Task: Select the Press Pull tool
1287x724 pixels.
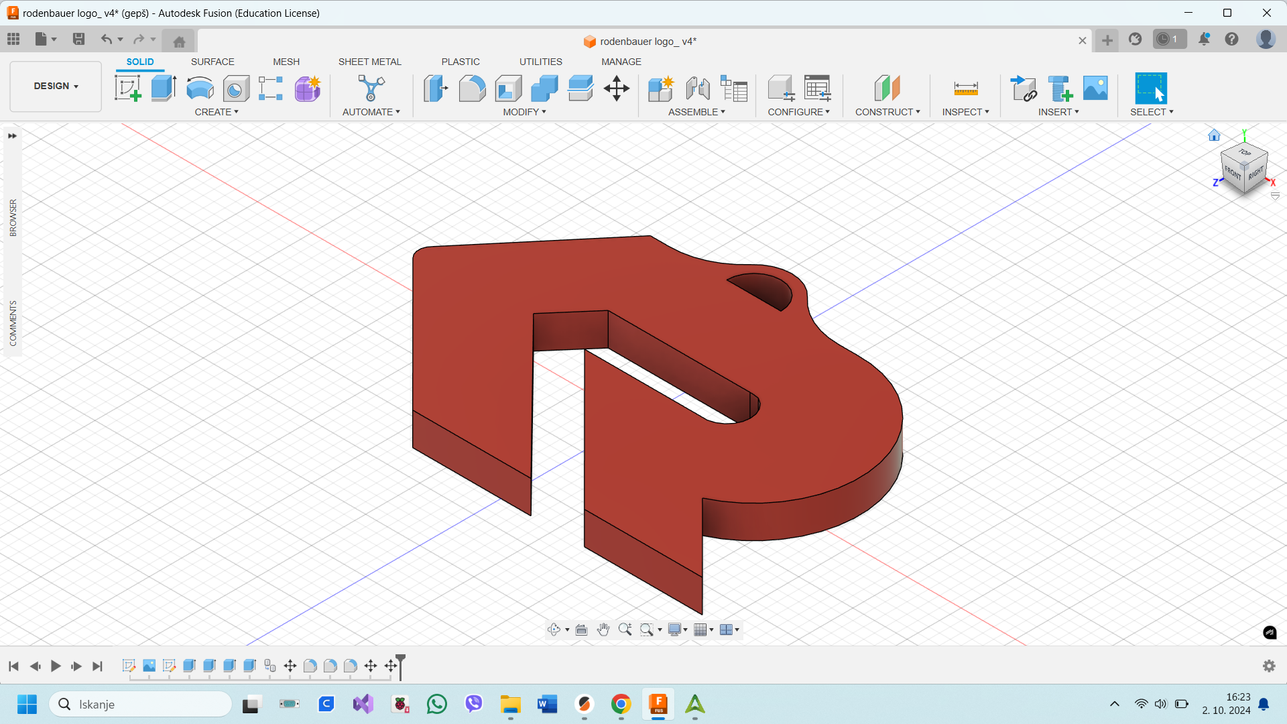Action: 436,88
